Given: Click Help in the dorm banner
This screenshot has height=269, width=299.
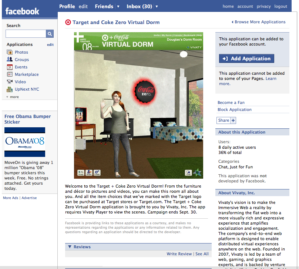Looking at the screenshot, I should pos(199,35).
